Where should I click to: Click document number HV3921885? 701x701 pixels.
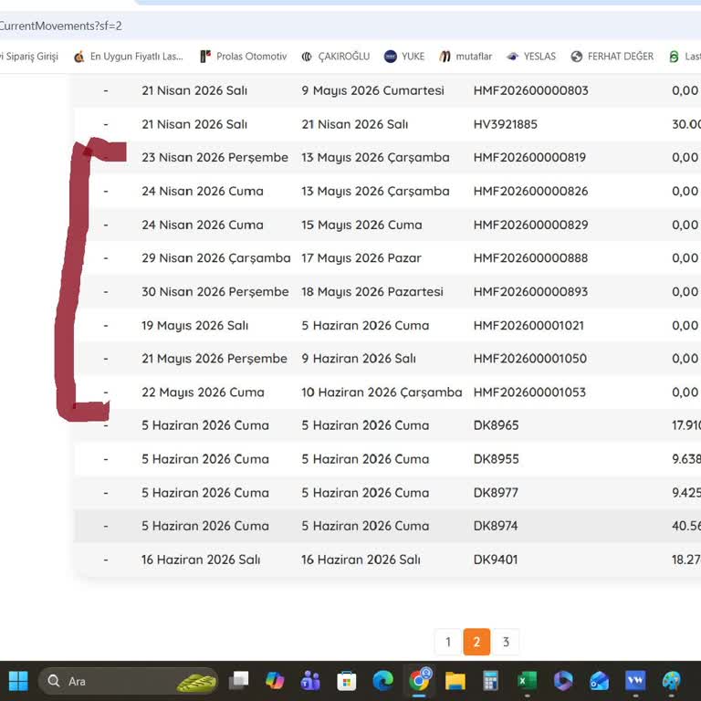[x=505, y=124]
